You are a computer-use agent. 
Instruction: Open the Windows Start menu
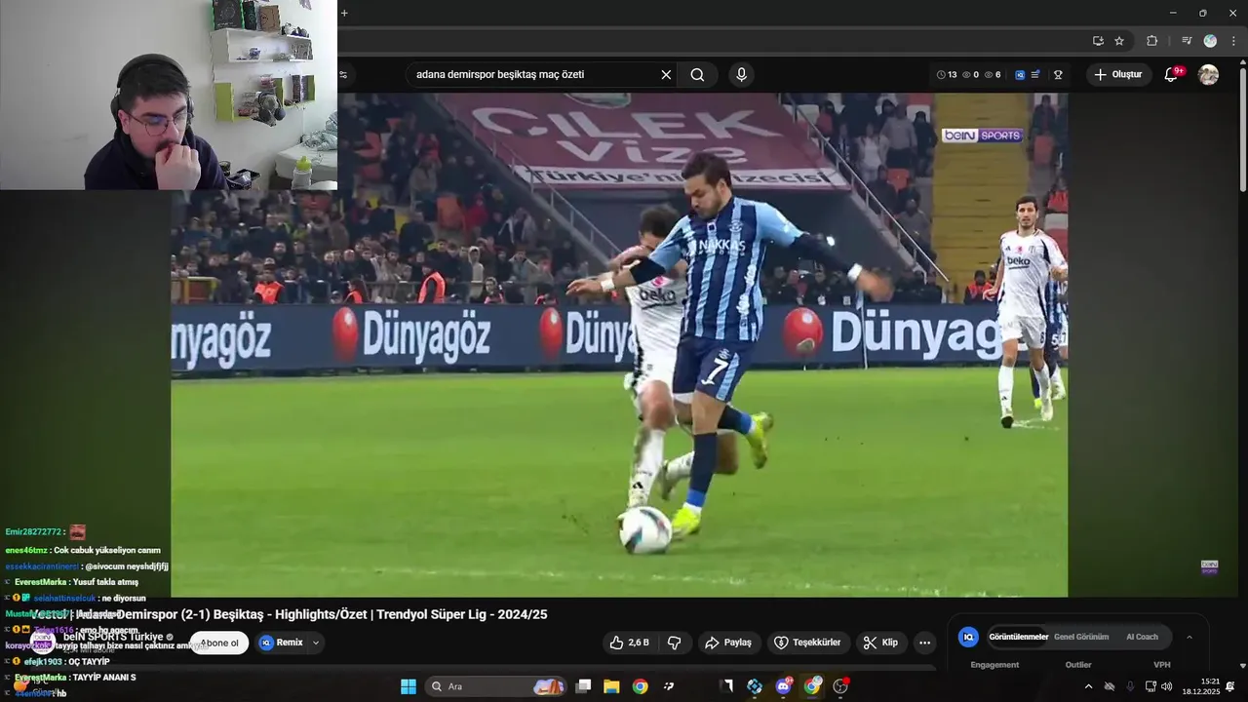pyautogui.click(x=409, y=686)
